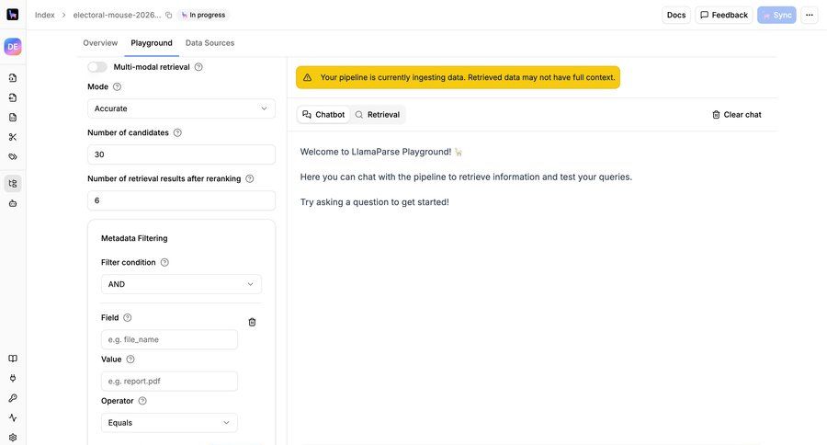Open the plain file icon in the sidebar
The width and height of the screenshot is (827, 445).
click(x=13, y=117)
